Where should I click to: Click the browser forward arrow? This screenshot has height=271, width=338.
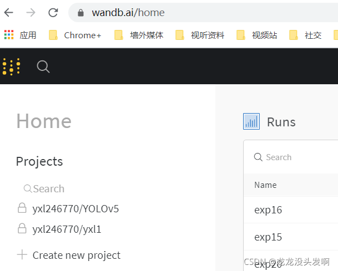click(31, 13)
